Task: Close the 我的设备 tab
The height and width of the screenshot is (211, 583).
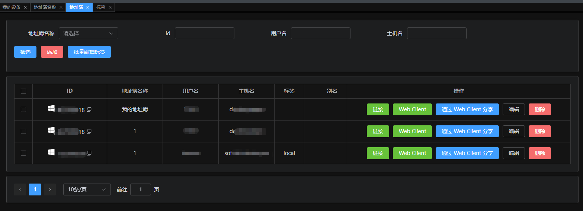Action: pyautogui.click(x=25, y=7)
